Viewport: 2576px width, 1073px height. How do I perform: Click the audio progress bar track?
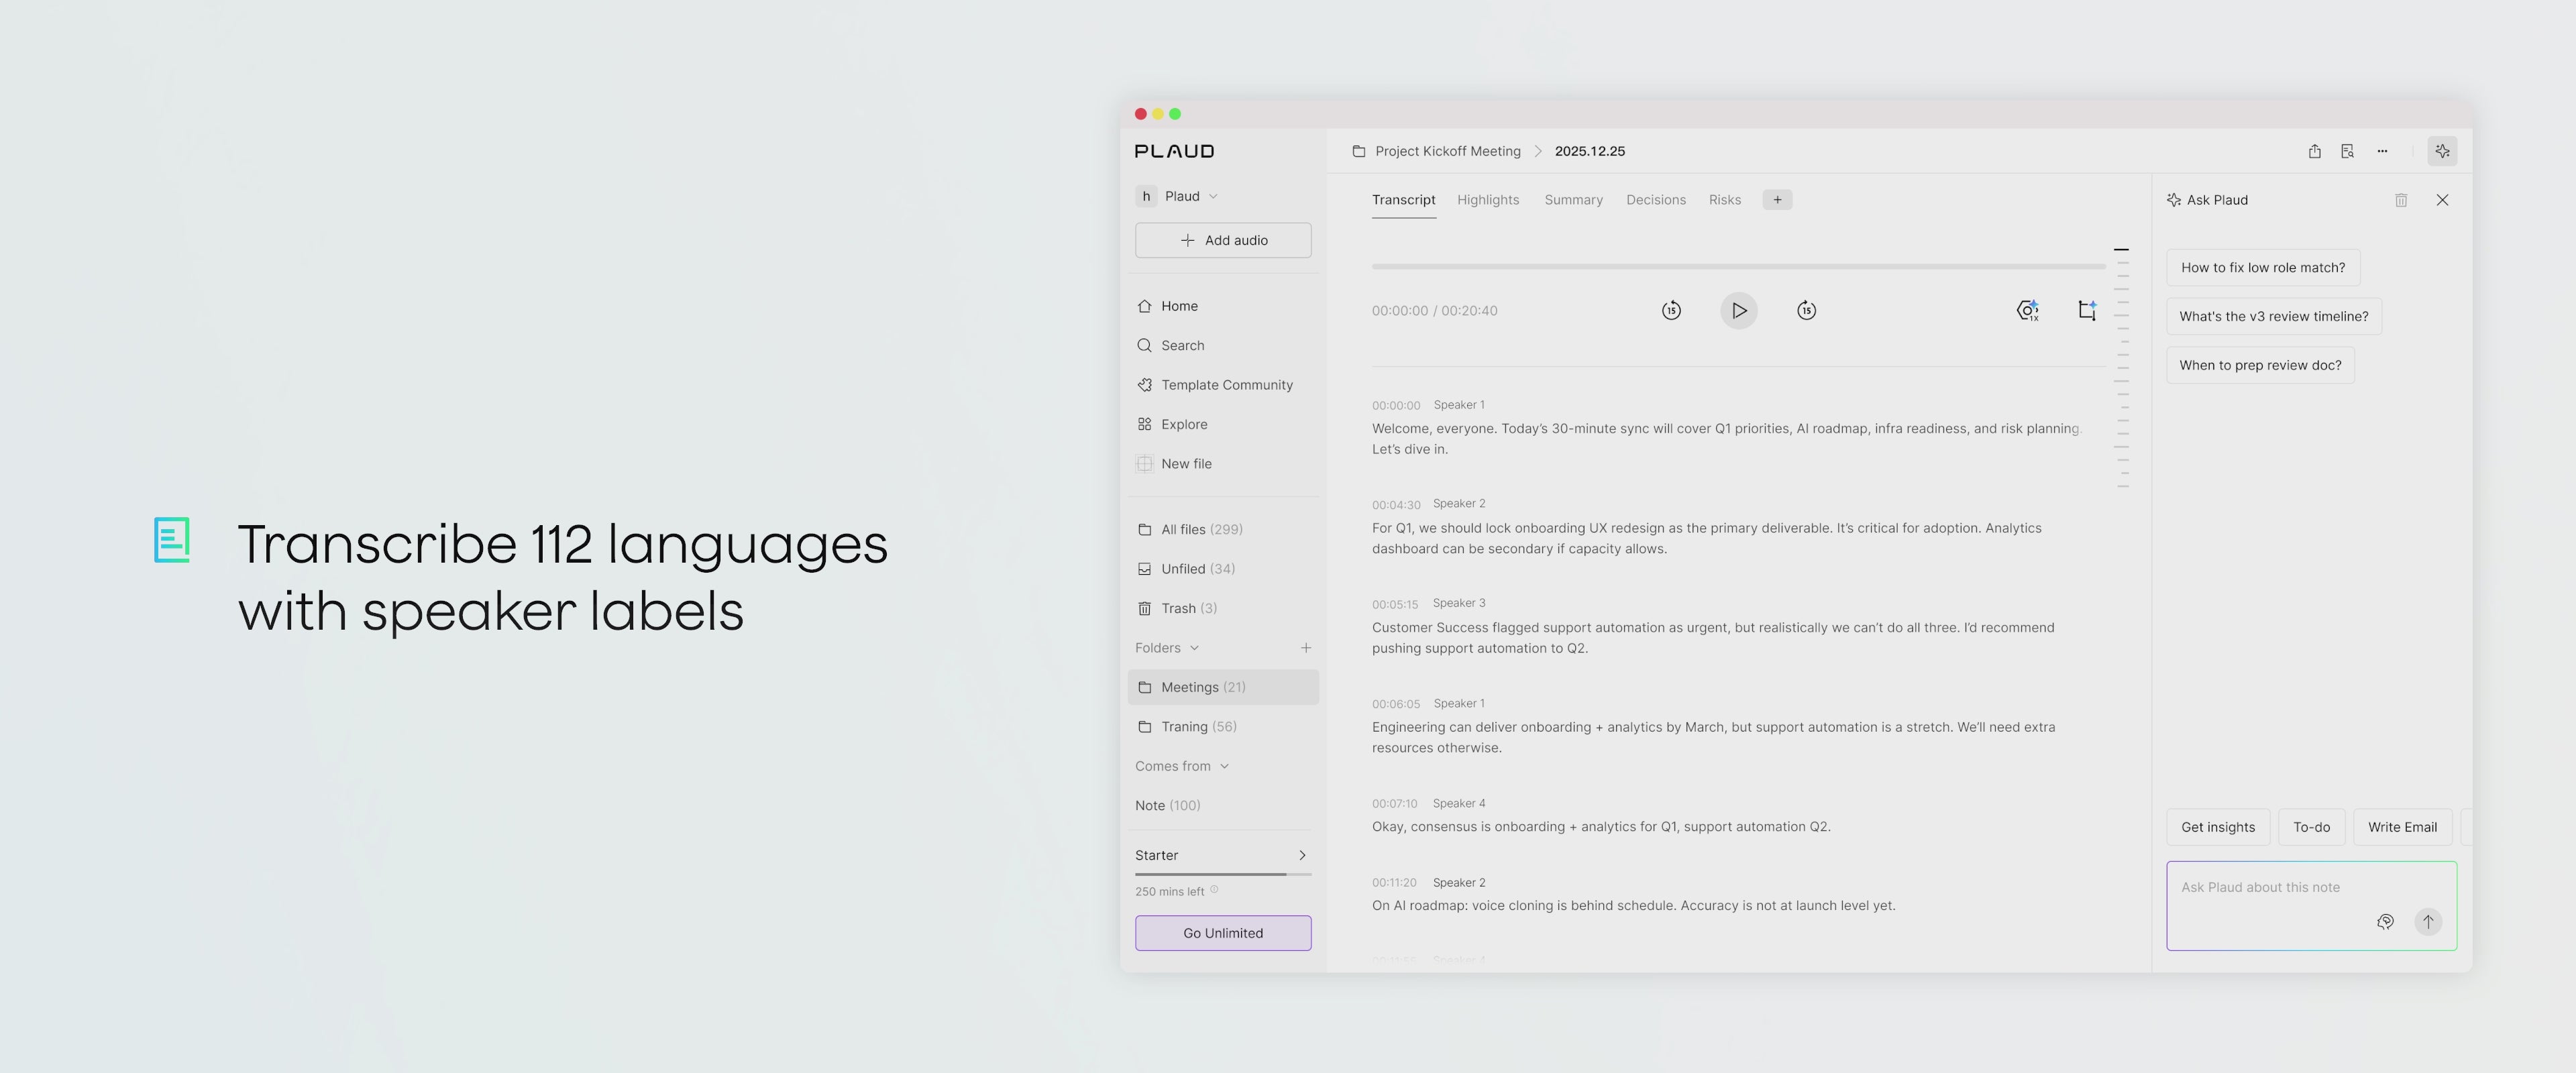click(1738, 267)
